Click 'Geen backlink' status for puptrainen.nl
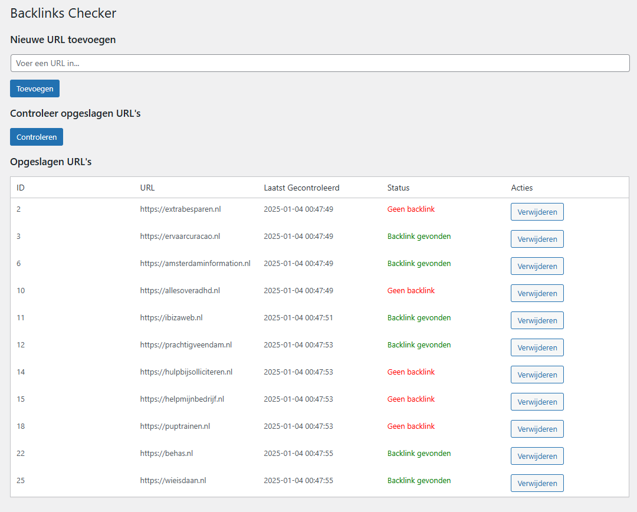The image size is (637, 512). [x=411, y=426]
